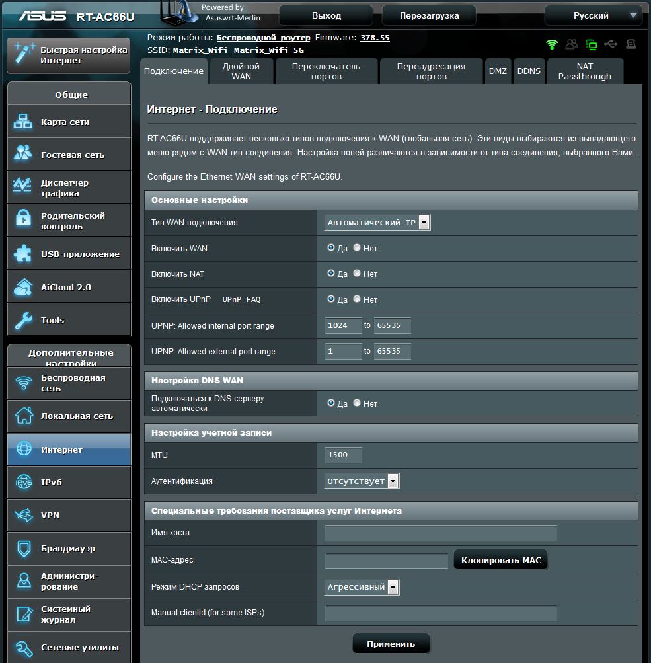Click the UPNP external port range end field
Viewport: 651px width, 663px height.
pyautogui.click(x=393, y=351)
